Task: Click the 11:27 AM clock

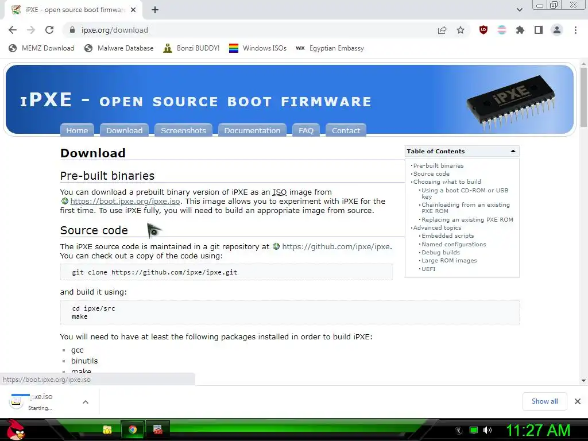Action: (538, 430)
